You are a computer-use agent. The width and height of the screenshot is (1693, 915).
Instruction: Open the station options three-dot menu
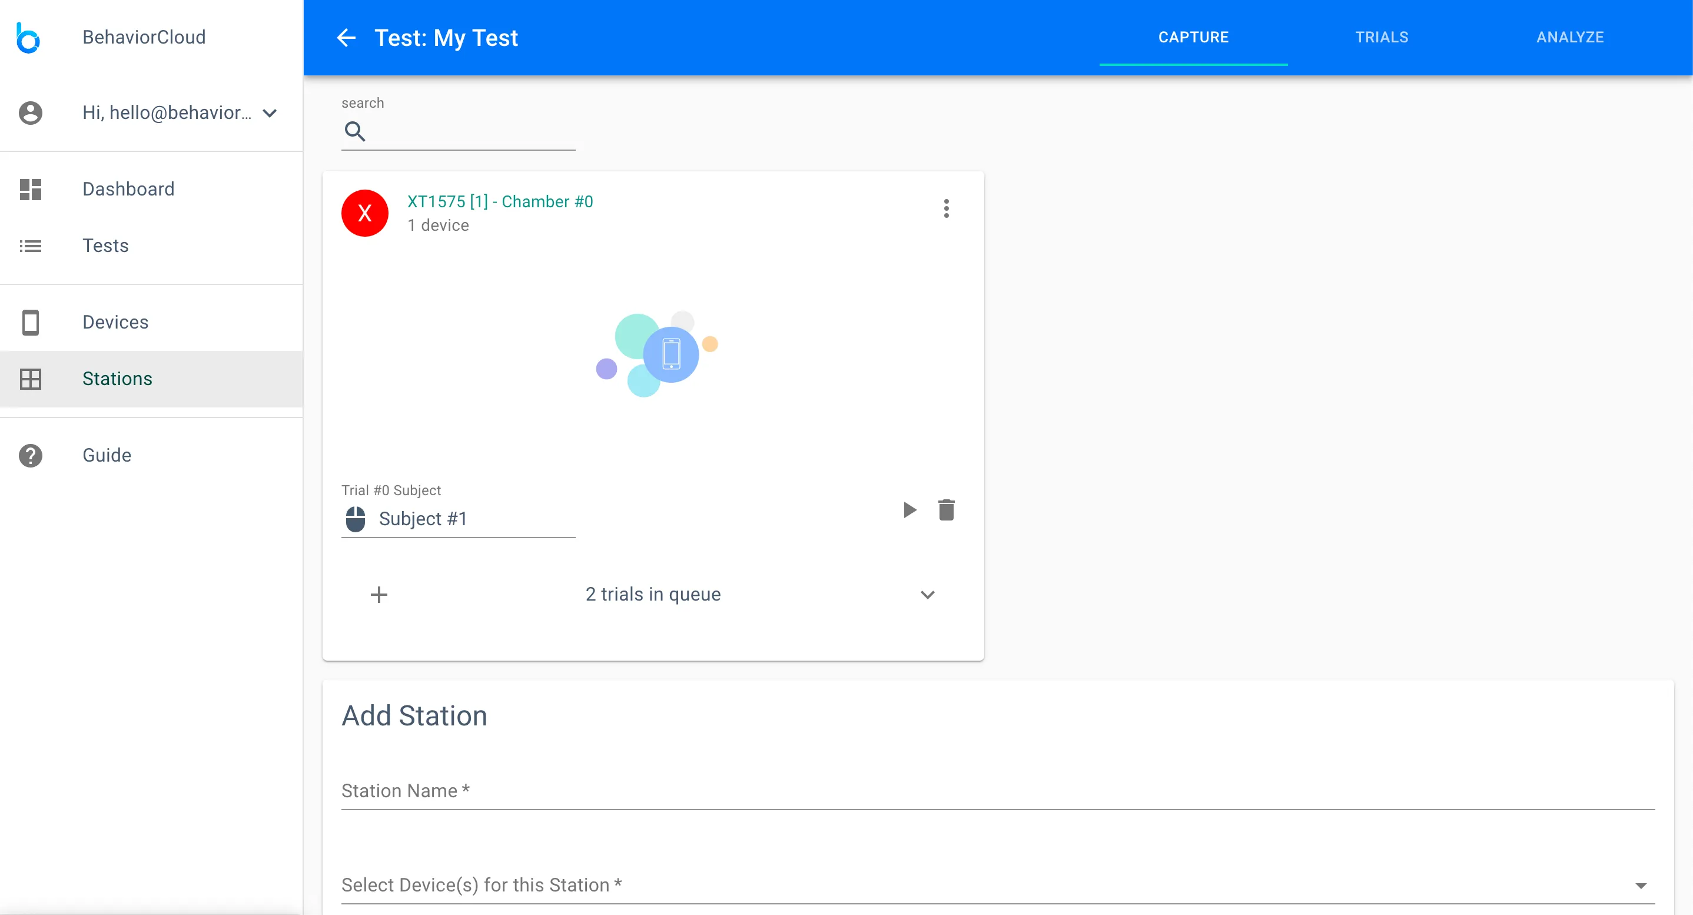947,208
